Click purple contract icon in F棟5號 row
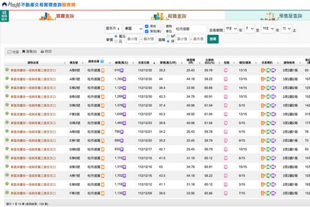The image size is (310, 207). [x=273, y=114]
